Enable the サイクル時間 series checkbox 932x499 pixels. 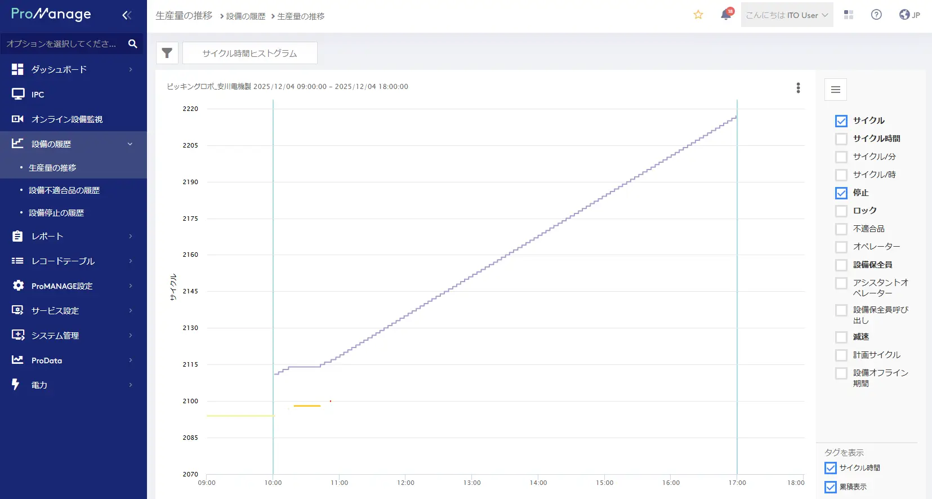841,139
